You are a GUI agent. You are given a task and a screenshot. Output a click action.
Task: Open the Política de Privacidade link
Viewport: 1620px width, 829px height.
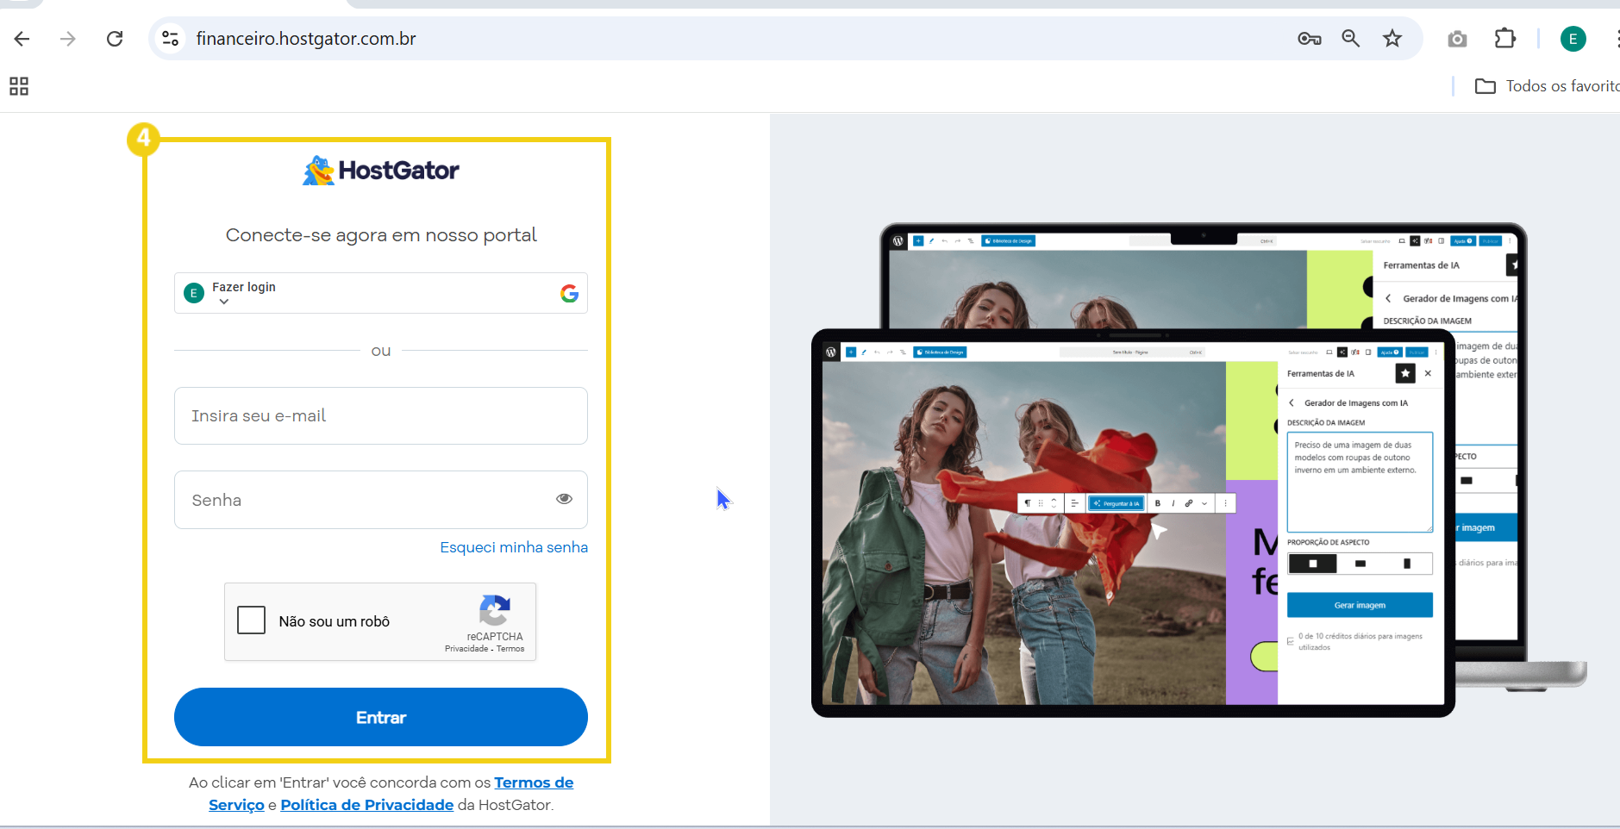(367, 805)
